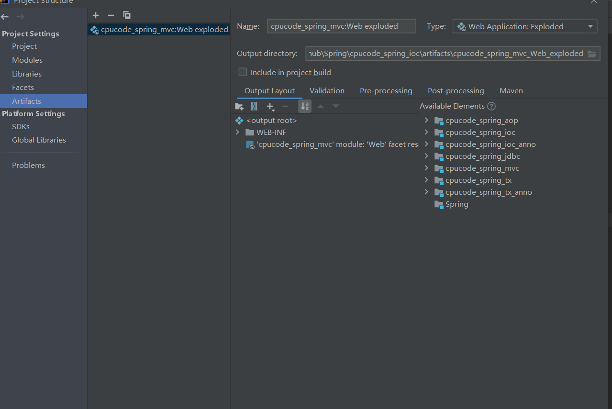Click the Move Down arrow icon

(336, 106)
